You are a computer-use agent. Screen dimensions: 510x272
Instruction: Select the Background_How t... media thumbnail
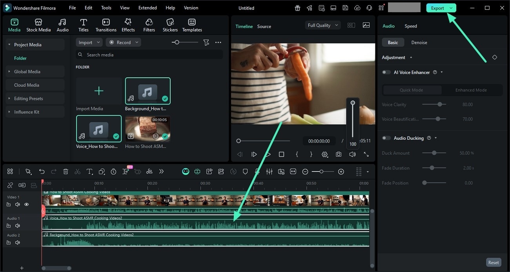coord(148,91)
